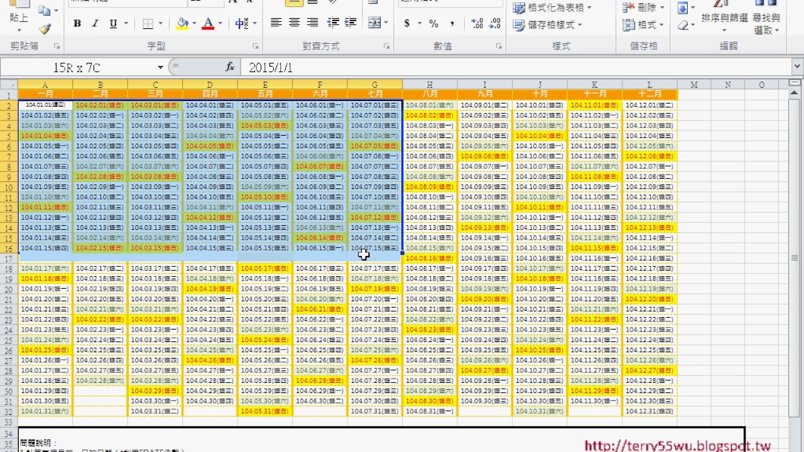Apply percent style

(433, 24)
